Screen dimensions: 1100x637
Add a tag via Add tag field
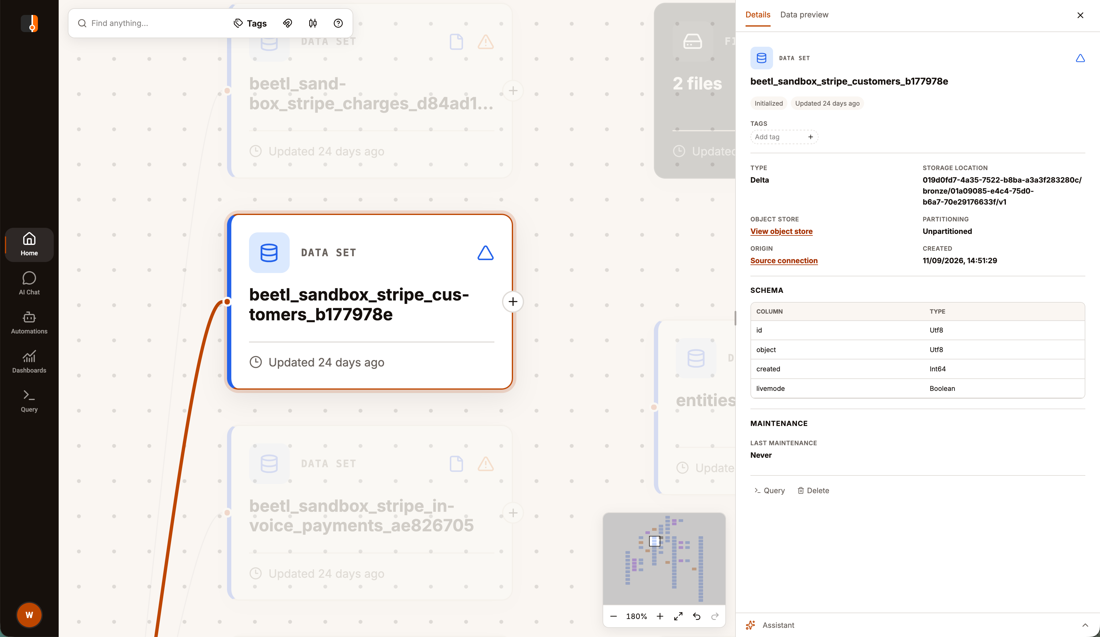click(784, 137)
